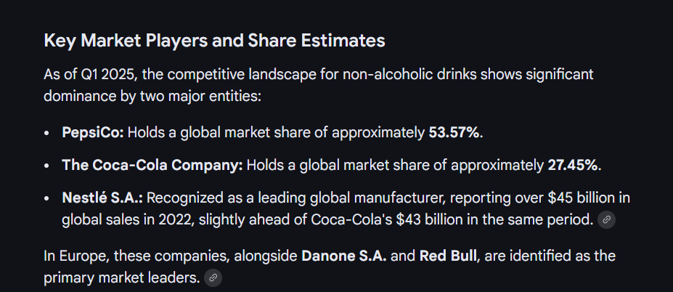This screenshot has height=292, width=673.
Task: Click the words 'In Europe' in last paragraph
Action: [x=72, y=256]
